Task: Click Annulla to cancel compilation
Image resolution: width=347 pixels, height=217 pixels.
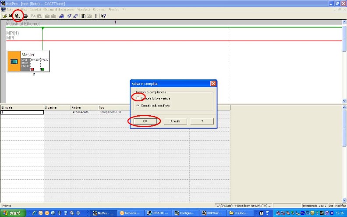Action: pyautogui.click(x=175, y=121)
